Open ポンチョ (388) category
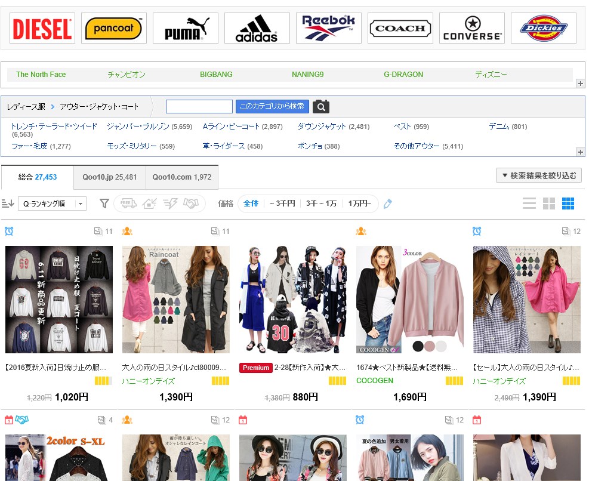Viewport: 589px width, 481px height. click(319, 146)
